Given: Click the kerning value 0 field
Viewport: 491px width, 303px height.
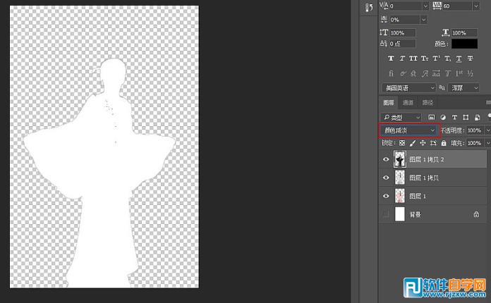Looking at the screenshot, I should pyautogui.click(x=406, y=6).
